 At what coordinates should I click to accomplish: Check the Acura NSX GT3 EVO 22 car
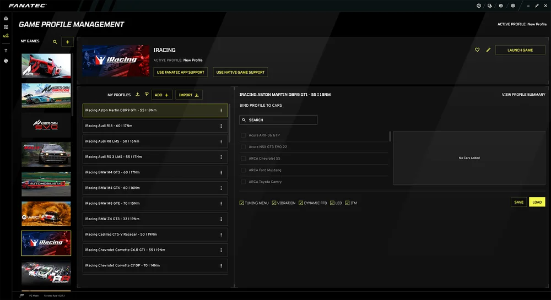(x=243, y=146)
